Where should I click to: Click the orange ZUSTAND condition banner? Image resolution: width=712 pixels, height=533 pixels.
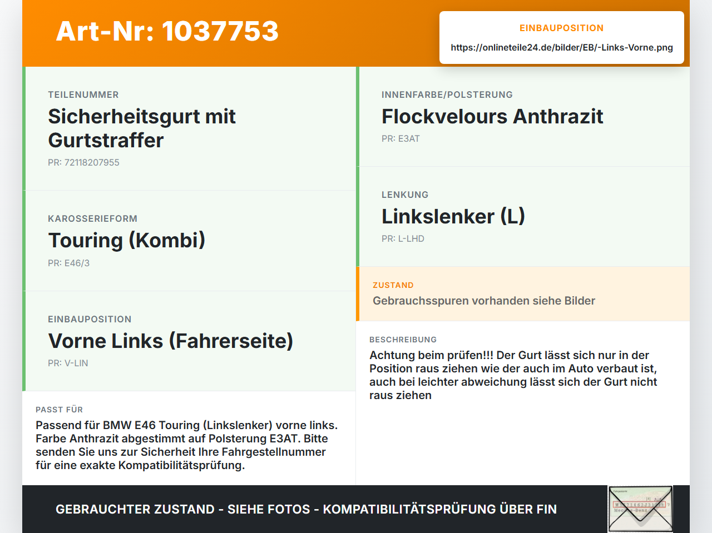(x=523, y=294)
